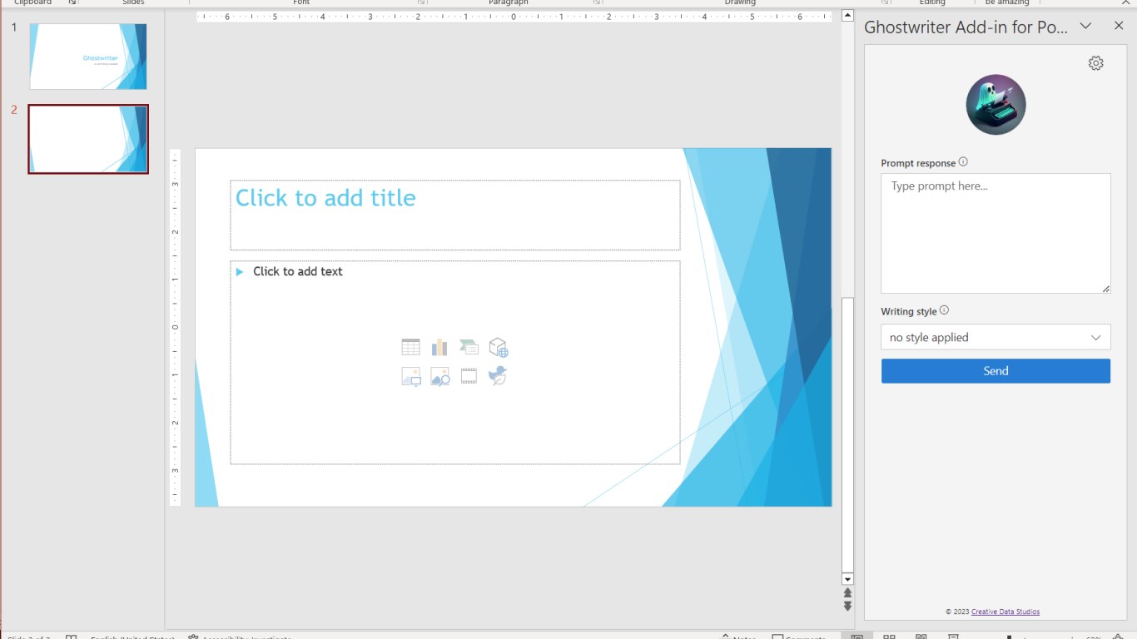The height and width of the screenshot is (639, 1137).
Task: Open the Creative Data Studios link
Action: (x=1005, y=612)
